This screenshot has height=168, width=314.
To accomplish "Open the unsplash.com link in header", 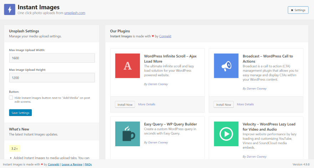I will (x=75, y=13).
